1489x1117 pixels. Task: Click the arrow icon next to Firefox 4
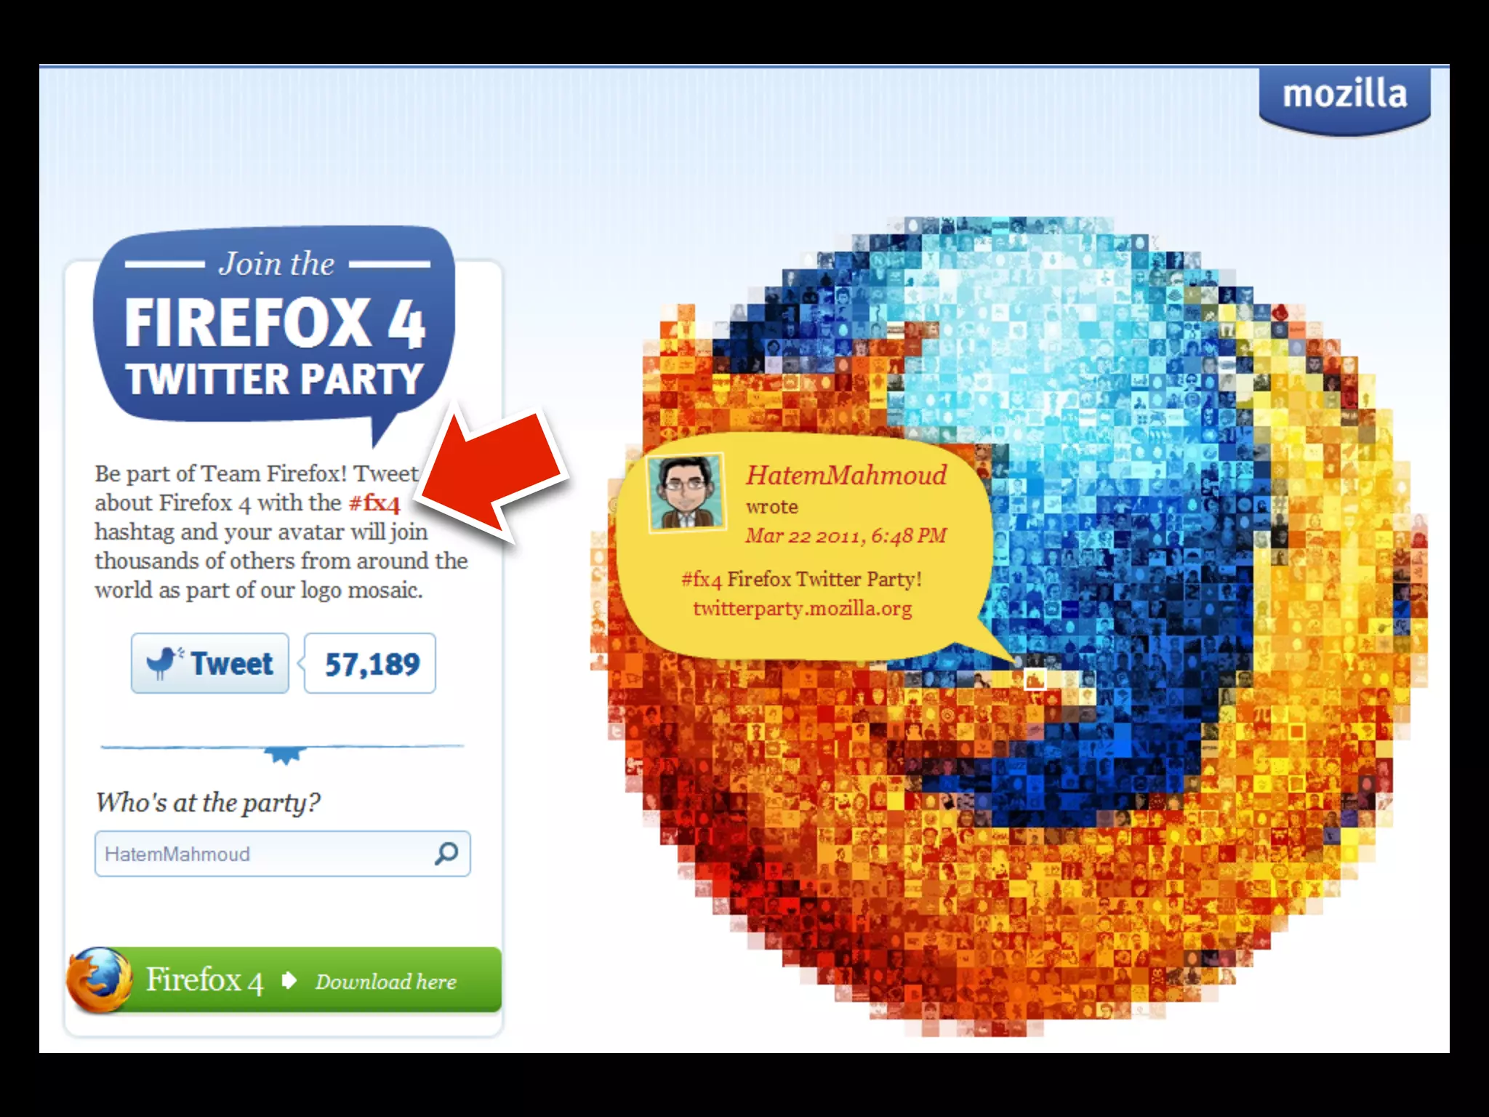289,980
